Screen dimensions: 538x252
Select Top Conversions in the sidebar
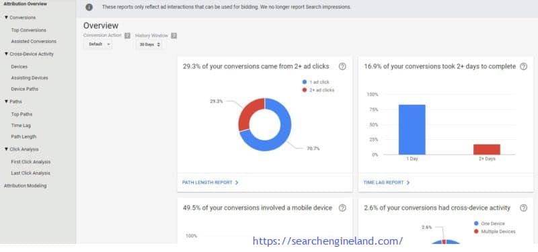pyautogui.click(x=28, y=30)
